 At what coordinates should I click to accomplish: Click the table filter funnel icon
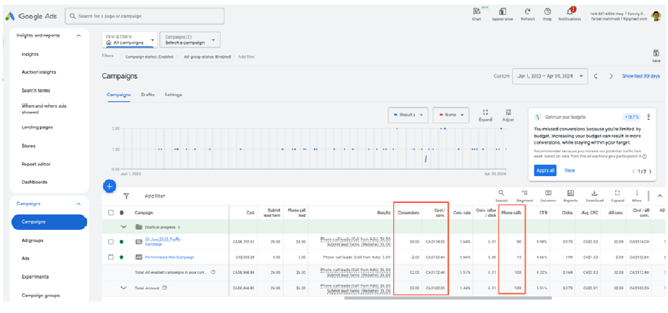coord(126,196)
